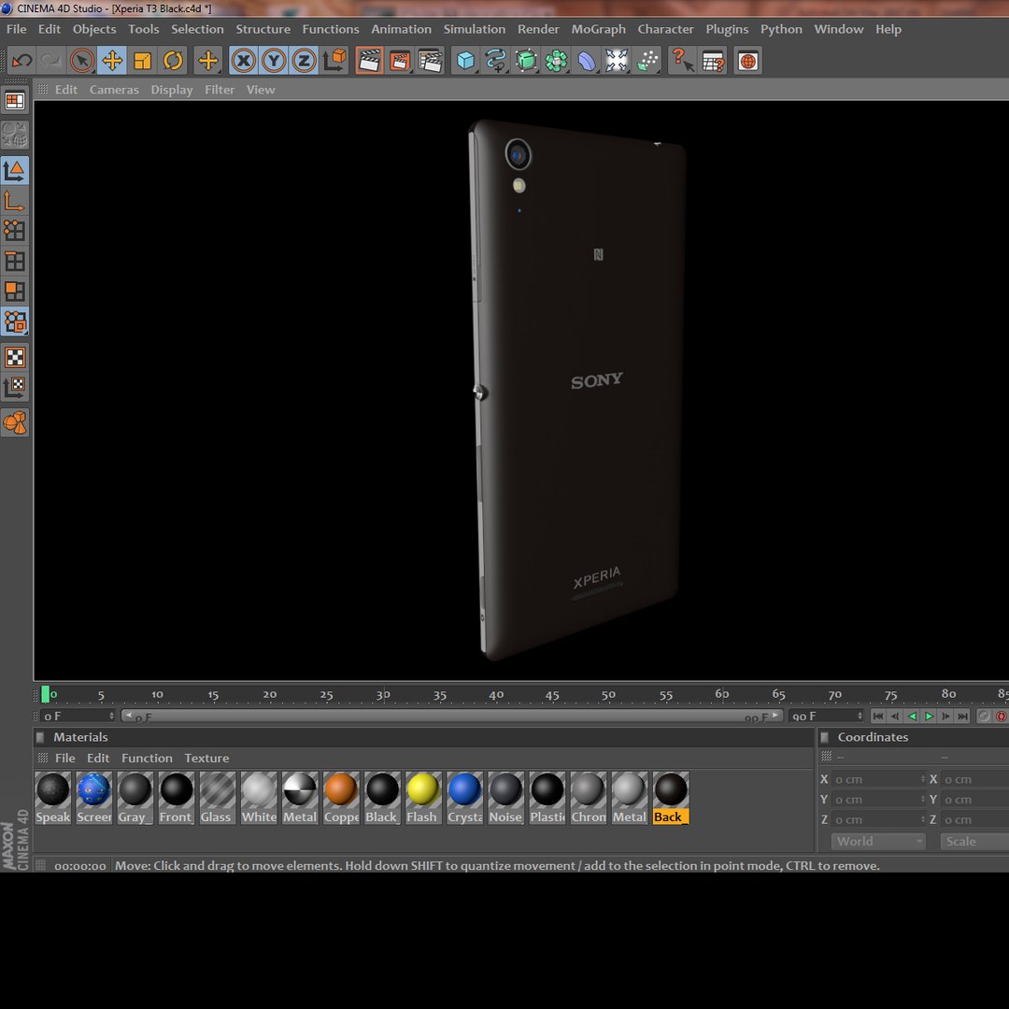Render to Picture Viewer
Viewport: 1009px width, 1009px height.
[400, 61]
